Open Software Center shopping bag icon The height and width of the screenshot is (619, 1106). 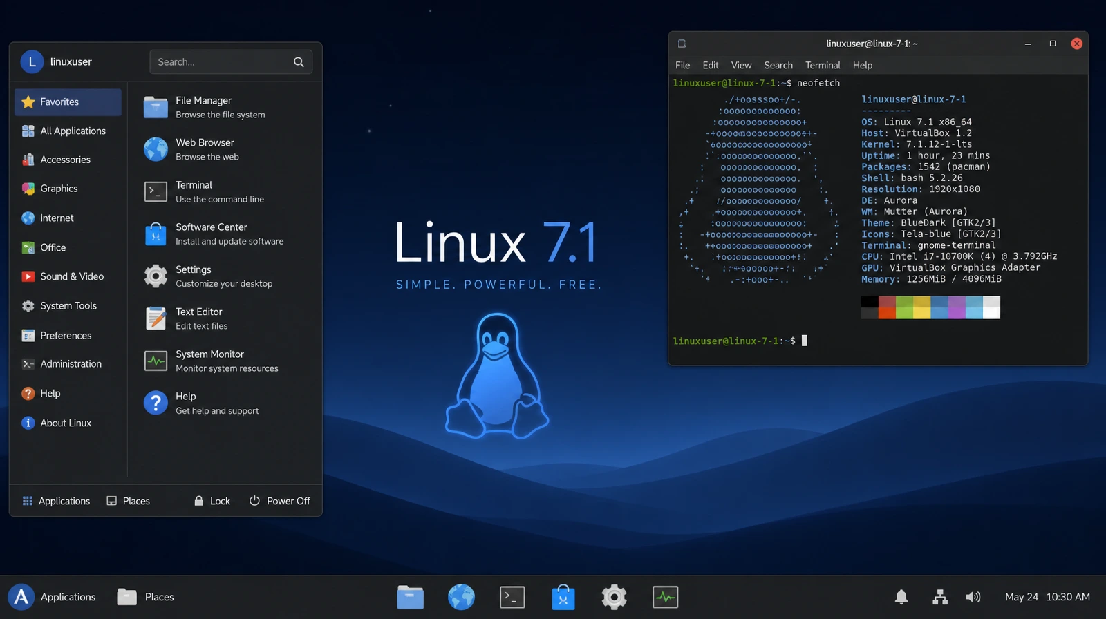pos(156,234)
